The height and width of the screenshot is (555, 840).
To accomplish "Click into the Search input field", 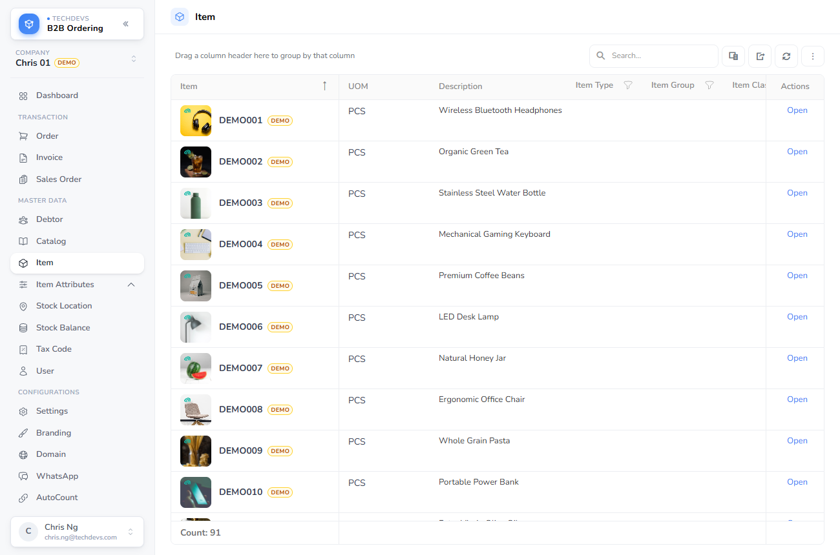I will pos(653,56).
